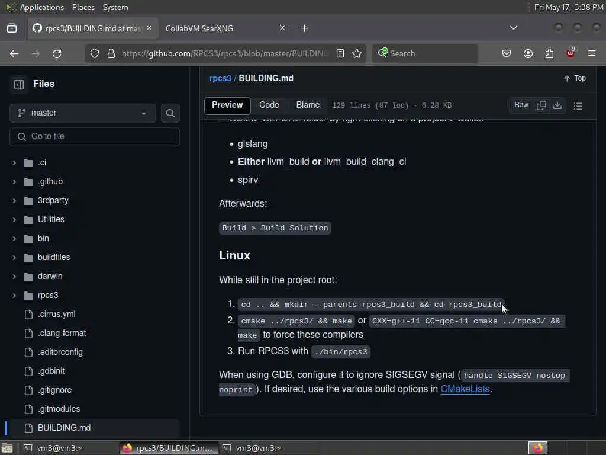Click the Go to file input
This screenshot has width=606, height=455.
click(x=95, y=137)
